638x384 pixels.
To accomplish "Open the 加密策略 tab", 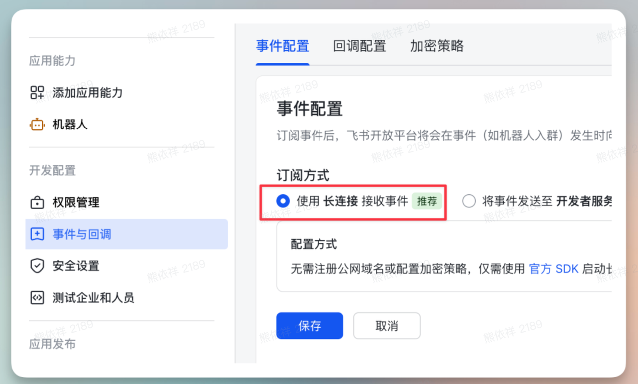I will 436,46.
